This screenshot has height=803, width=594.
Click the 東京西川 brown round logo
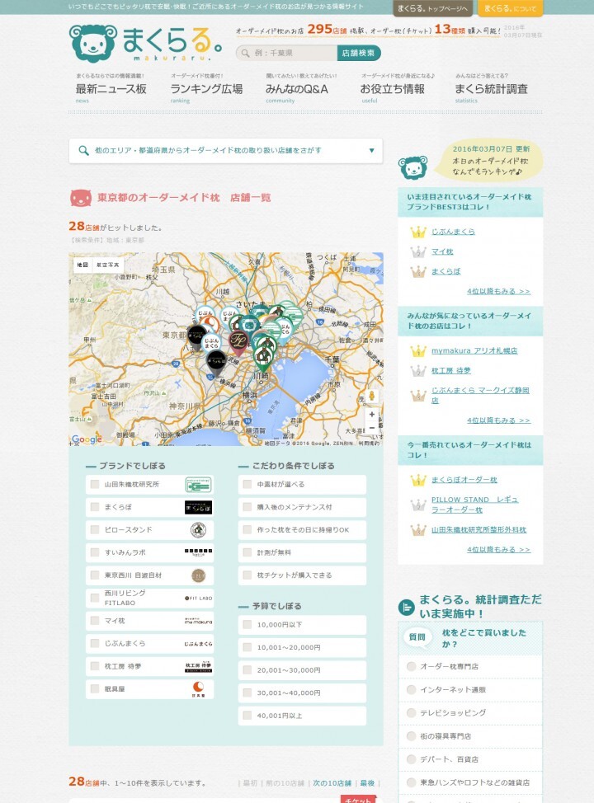(x=198, y=575)
